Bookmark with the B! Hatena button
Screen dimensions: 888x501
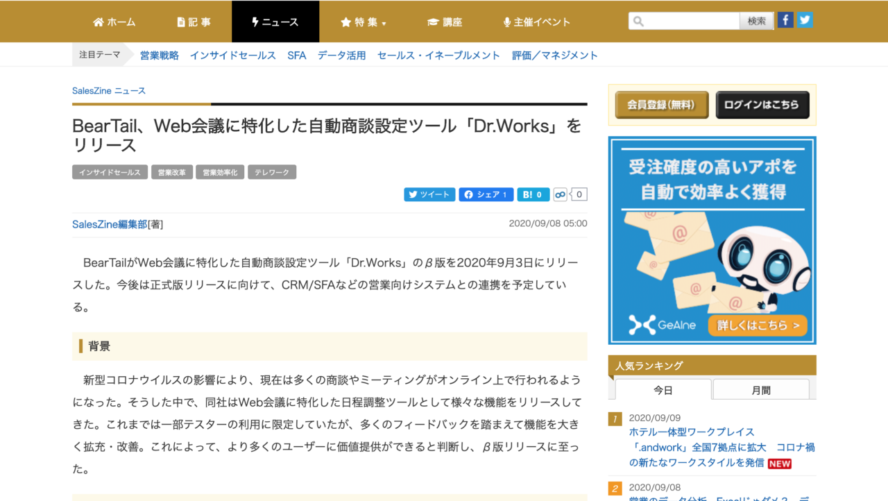533,195
